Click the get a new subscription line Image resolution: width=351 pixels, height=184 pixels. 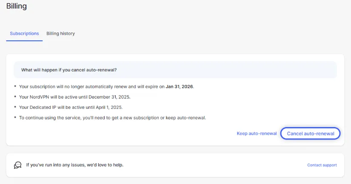tap(112, 117)
